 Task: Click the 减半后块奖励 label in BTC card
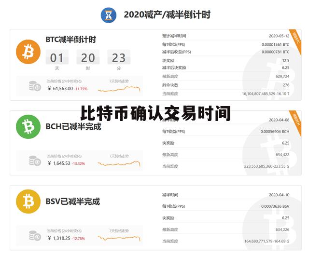point(174,68)
